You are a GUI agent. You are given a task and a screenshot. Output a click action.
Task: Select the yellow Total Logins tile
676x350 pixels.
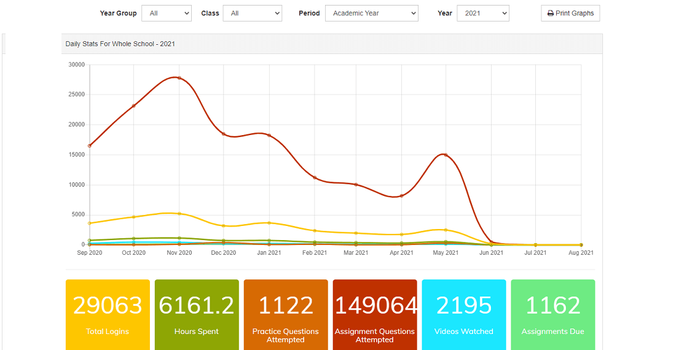coord(108,315)
